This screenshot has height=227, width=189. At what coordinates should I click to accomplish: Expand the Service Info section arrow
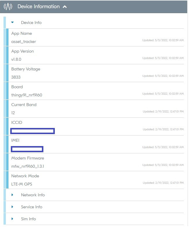coord(13,207)
